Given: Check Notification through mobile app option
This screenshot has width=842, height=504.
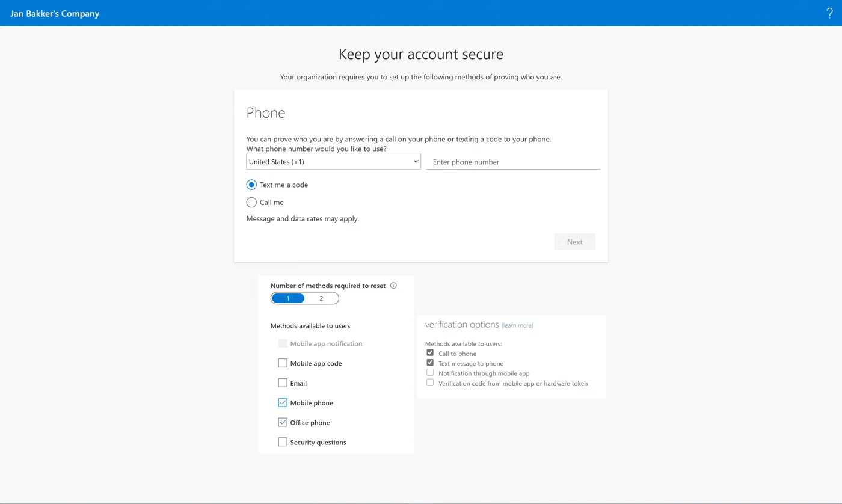Looking at the screenshot, I should pyautogui.click(x=430, y=373).
